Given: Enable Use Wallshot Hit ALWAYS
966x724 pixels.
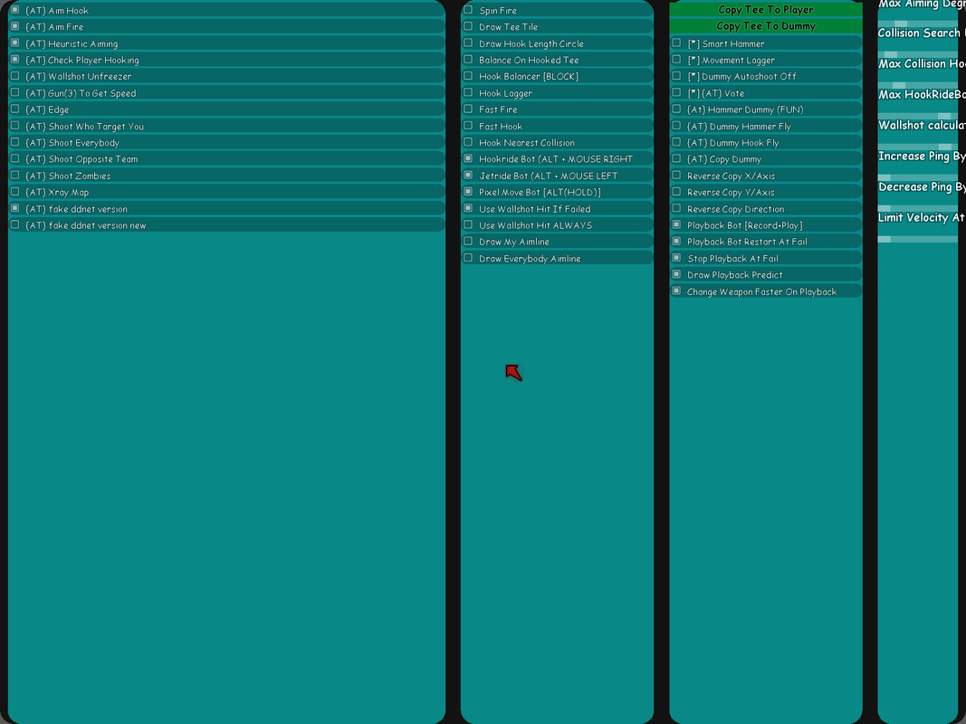Looking at the screenshot, I should coord(468,224).
